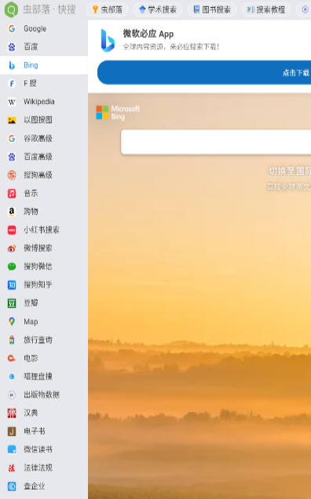Click the 微软必应 App logo icon
Screen dimensions: 311x499
pos(108,40)
